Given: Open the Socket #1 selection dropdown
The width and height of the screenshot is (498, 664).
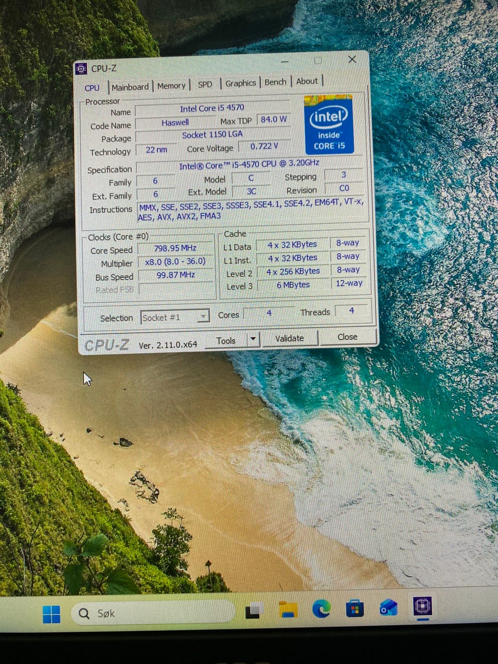Looking at the screenshot, I should tap(175, 317).
